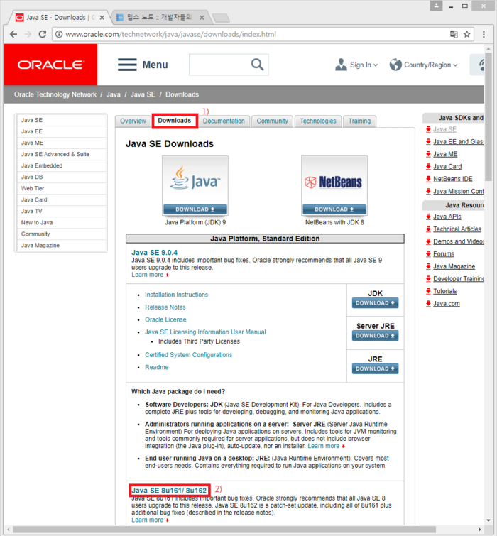The image size is (497, 536).
Task: Click download arrow icon beside Java Card
Action: coord(428,166)
